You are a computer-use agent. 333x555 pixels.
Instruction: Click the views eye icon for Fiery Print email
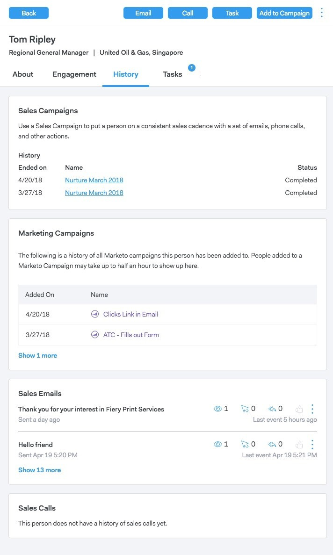click(217, 409)
